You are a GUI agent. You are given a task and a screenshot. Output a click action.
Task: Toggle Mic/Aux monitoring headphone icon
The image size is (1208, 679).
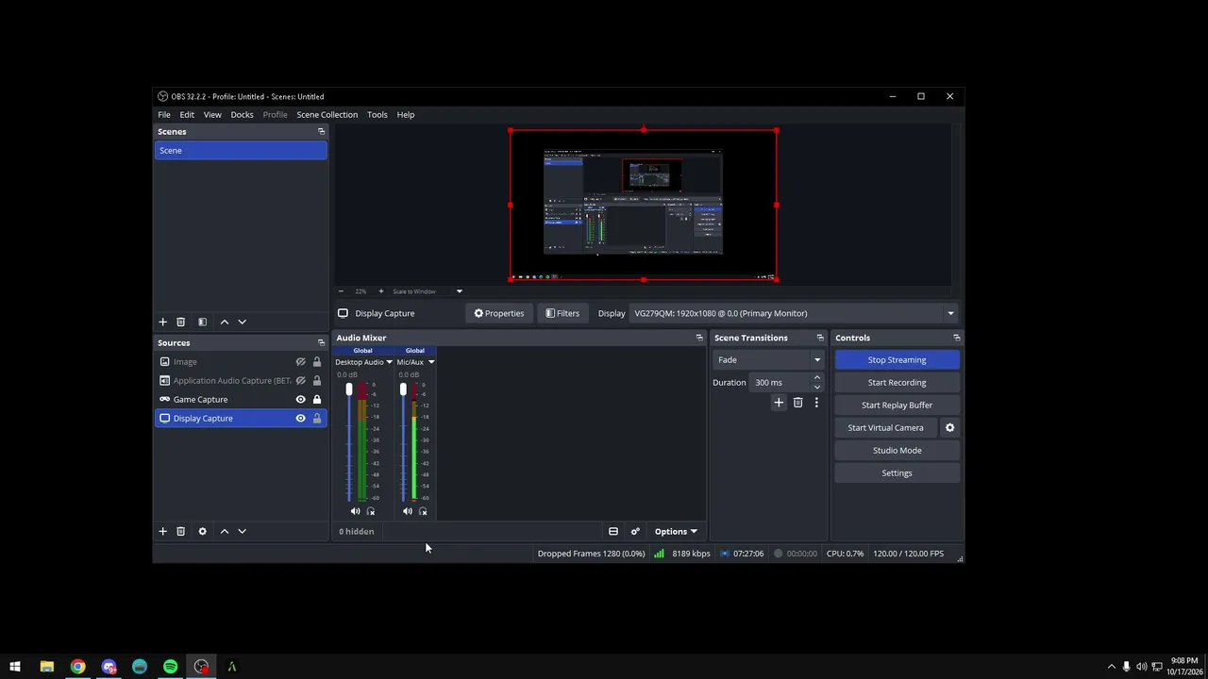click(422, 511)
